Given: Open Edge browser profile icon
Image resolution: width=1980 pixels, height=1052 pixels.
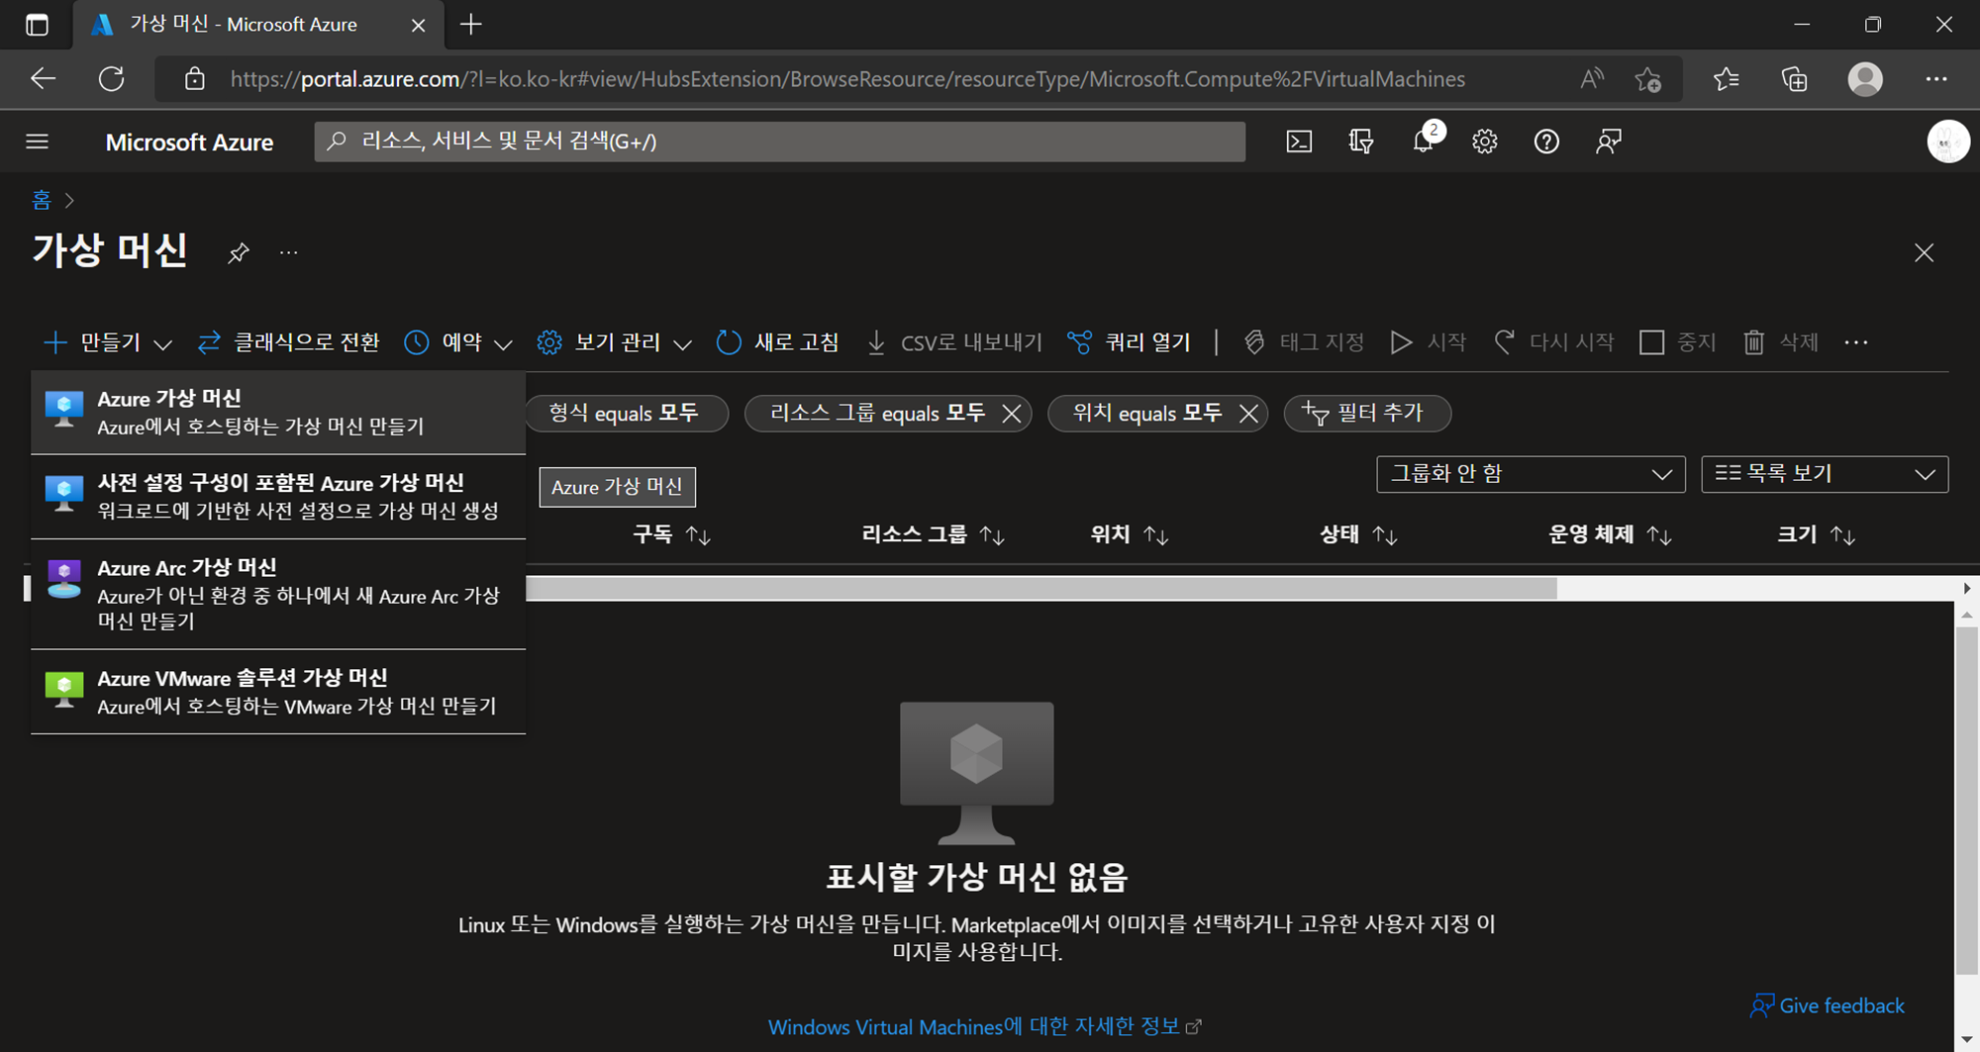Looking at the screenshot, I should click(1865, 79).
